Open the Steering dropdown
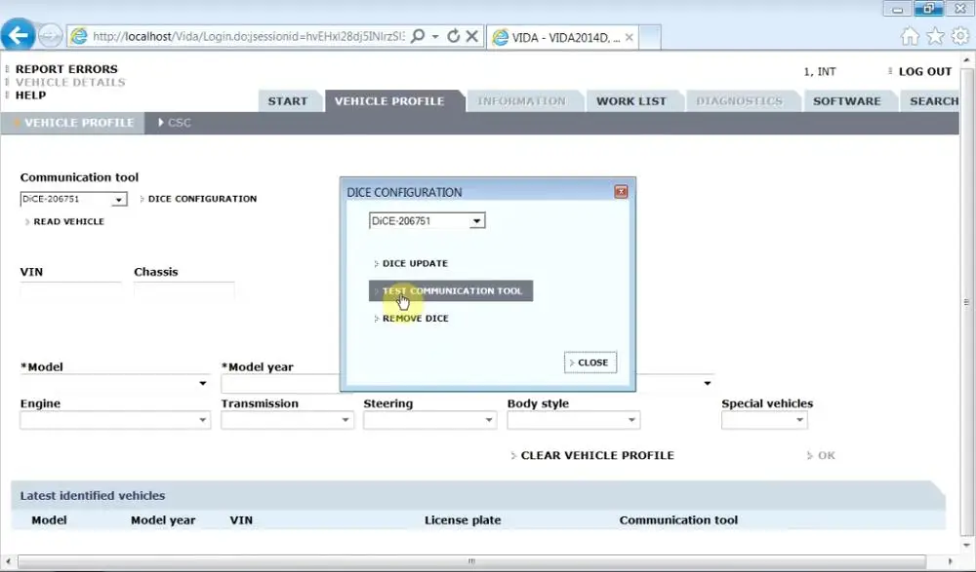Viewport: 976px width, 572px height. (430, 420)
